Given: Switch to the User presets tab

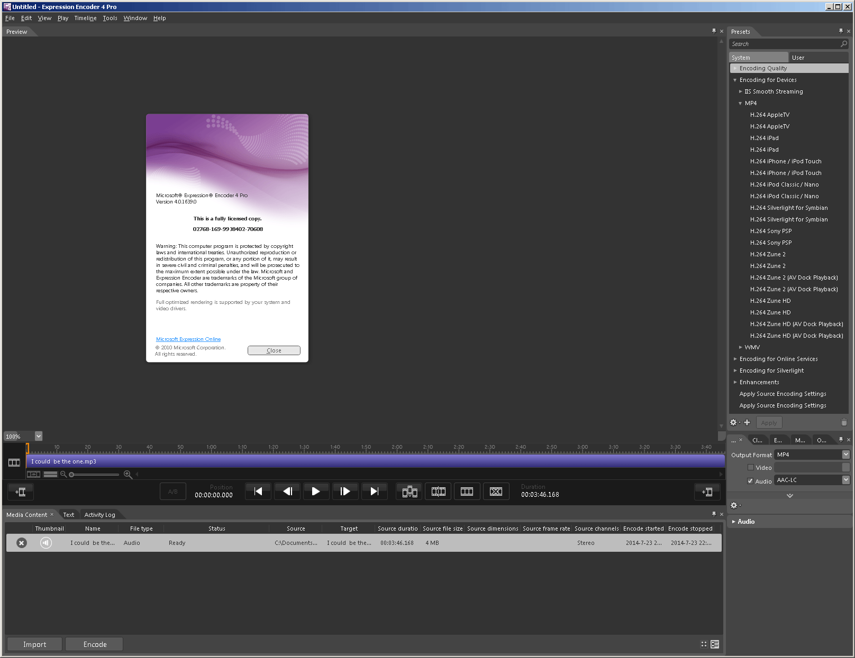Looking at the screenshot, I should click(x=818, y=58).
